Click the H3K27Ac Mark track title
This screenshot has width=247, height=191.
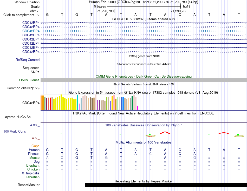click(143, 113)
